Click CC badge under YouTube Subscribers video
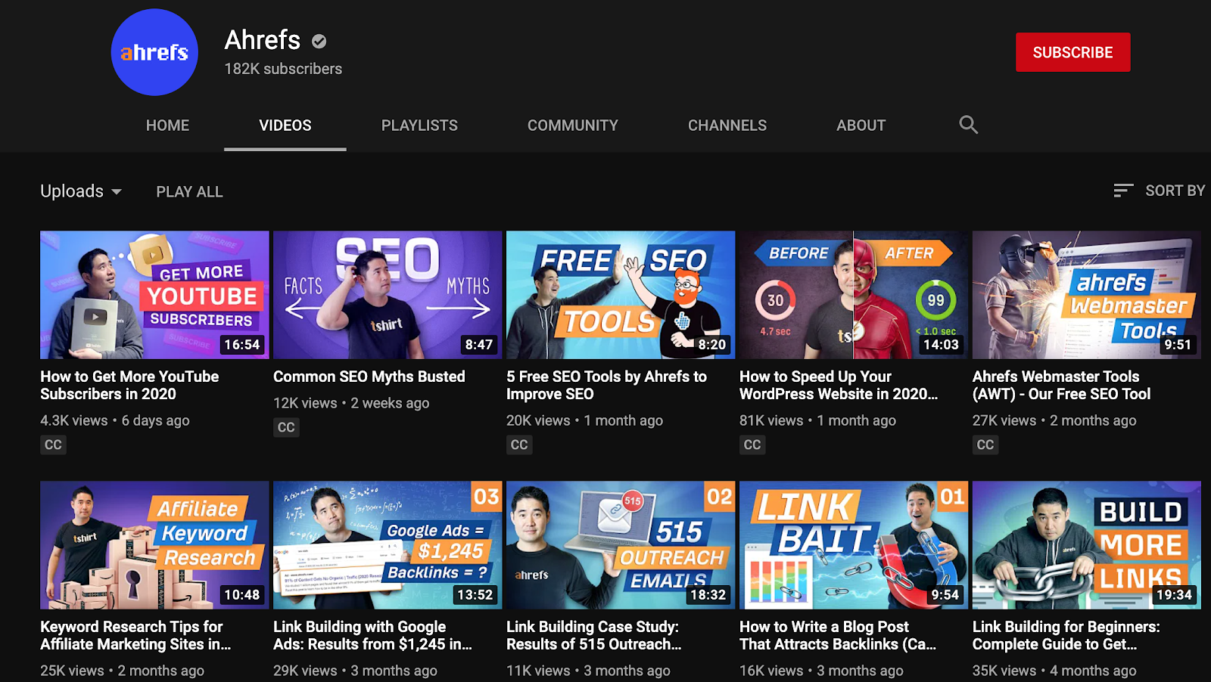This screenshot has width=1211, height=682. tap(53, 445)
